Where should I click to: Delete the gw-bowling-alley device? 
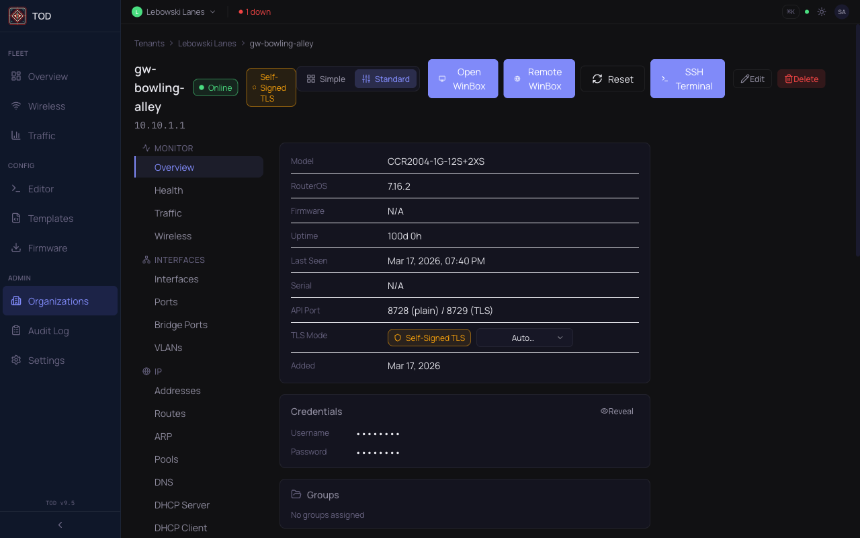801,79
